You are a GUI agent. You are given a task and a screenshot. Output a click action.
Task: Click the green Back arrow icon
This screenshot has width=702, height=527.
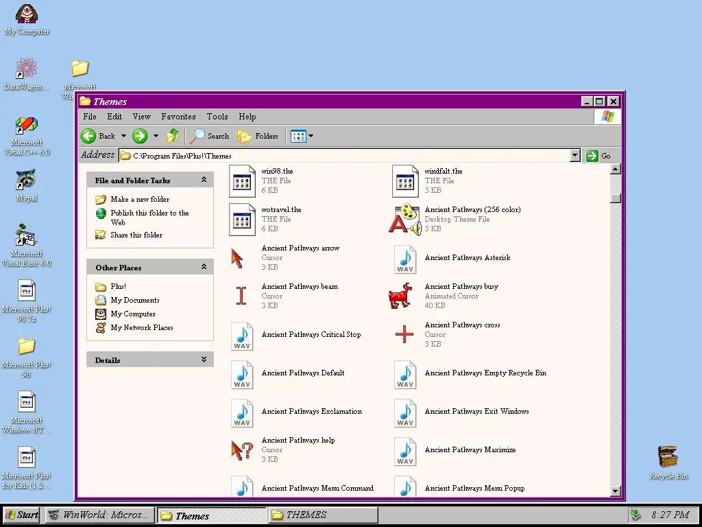tap(88, 136)
